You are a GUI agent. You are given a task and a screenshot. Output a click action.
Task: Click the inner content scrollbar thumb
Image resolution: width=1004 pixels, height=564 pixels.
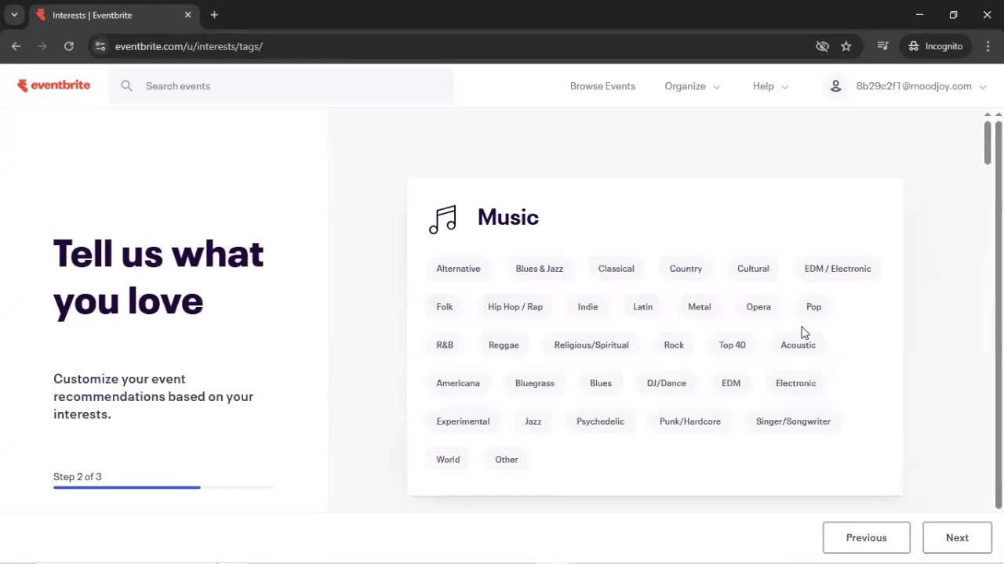988,142
